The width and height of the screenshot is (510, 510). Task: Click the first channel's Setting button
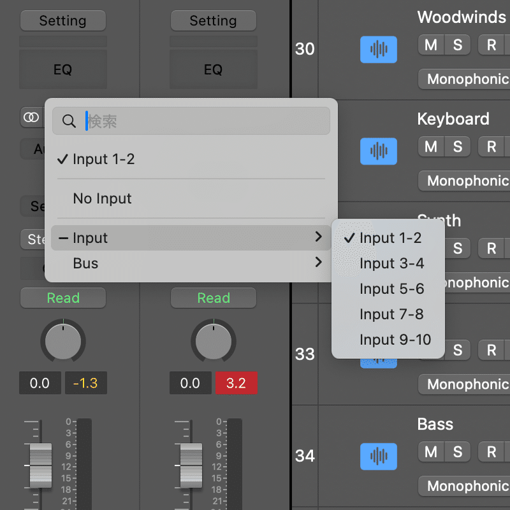coord(62,20)
